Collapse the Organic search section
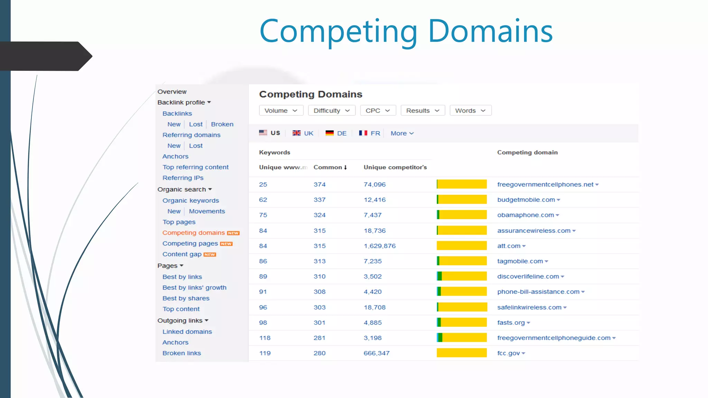Screen dimensions: 708x398 (x=185, y=189)
